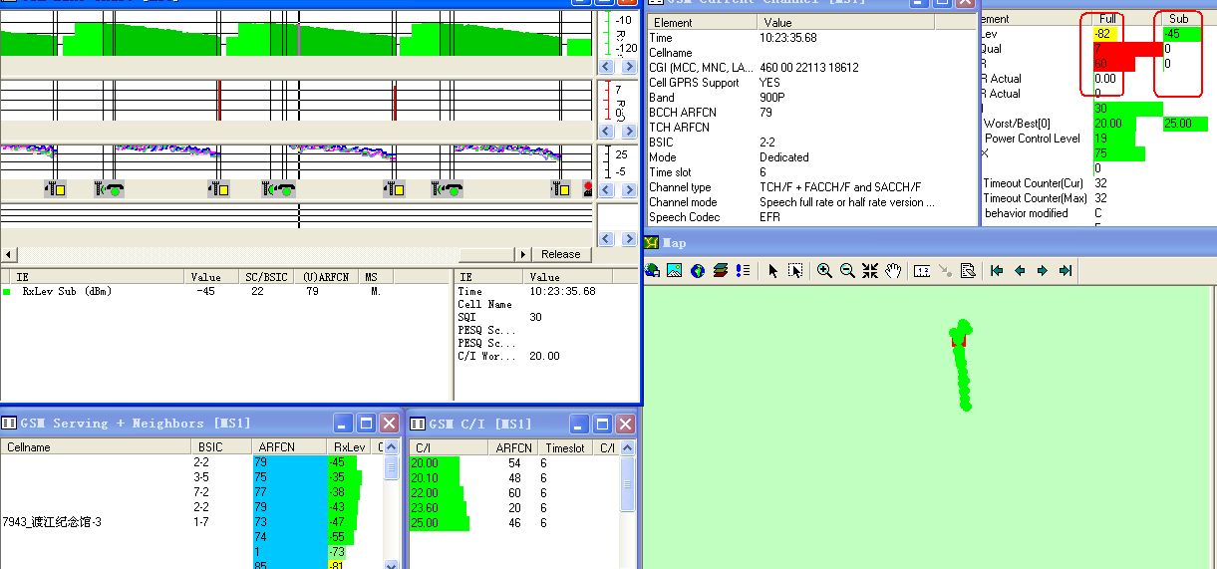The height and width of the screenshot is (569, 1217).
Task: Activate the hand pan tool
Action: (894, 271)
